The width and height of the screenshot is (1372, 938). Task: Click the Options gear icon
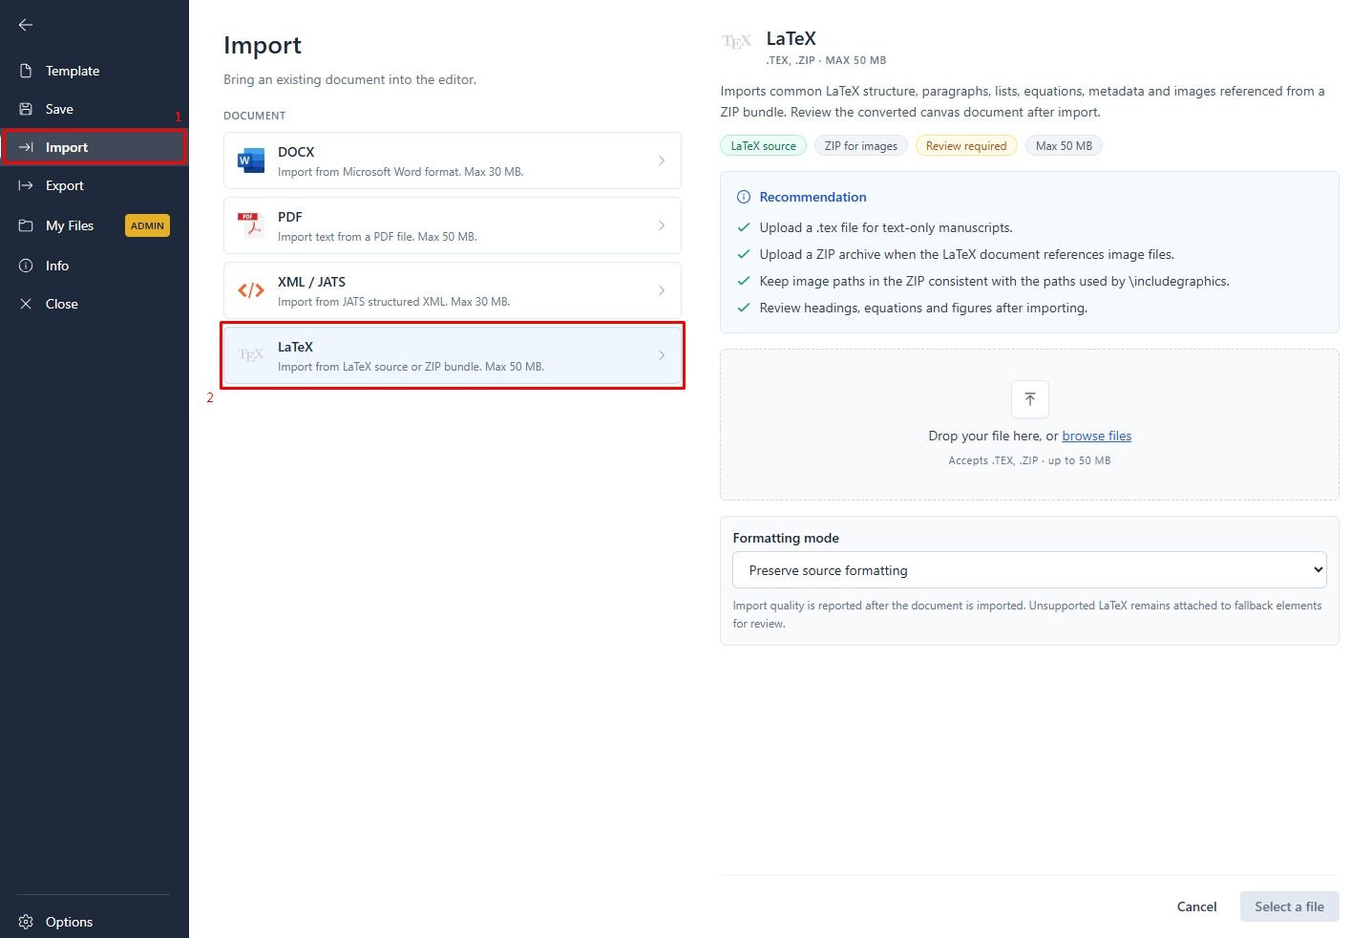(x=26, y=922)
